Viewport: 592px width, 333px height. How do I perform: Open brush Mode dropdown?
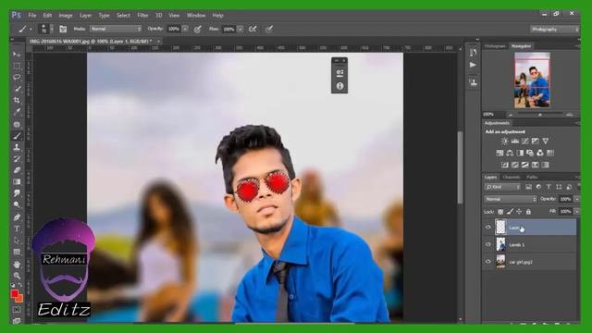tap(116, 29)
